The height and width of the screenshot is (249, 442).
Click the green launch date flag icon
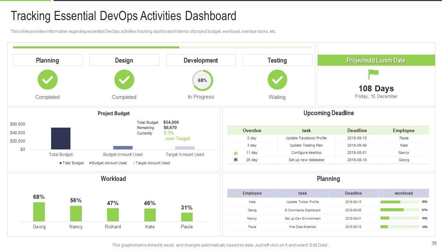(373, 74)
